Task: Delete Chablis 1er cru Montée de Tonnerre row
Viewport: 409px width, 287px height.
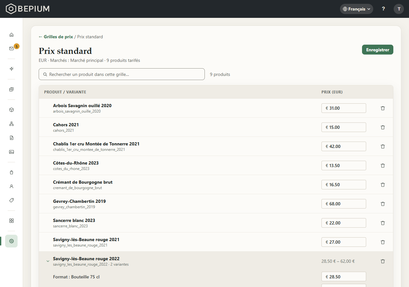Action: pyautogui.click(x=383, y=146)
